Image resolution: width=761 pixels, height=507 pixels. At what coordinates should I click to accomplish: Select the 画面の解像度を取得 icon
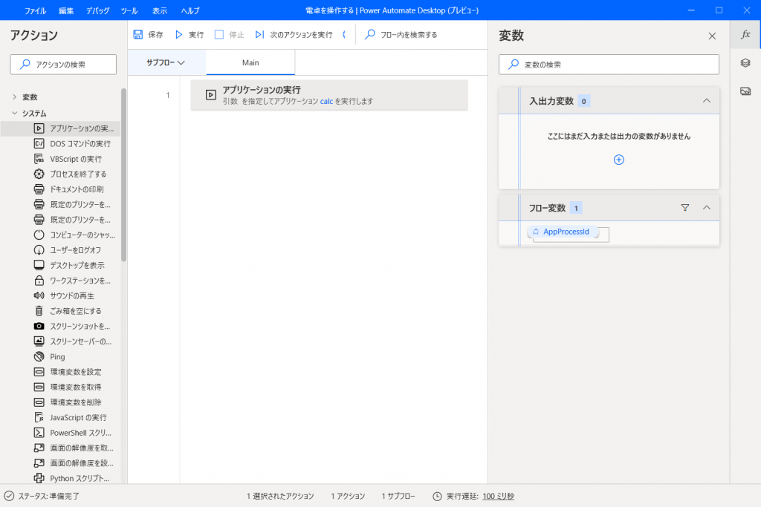39,448
